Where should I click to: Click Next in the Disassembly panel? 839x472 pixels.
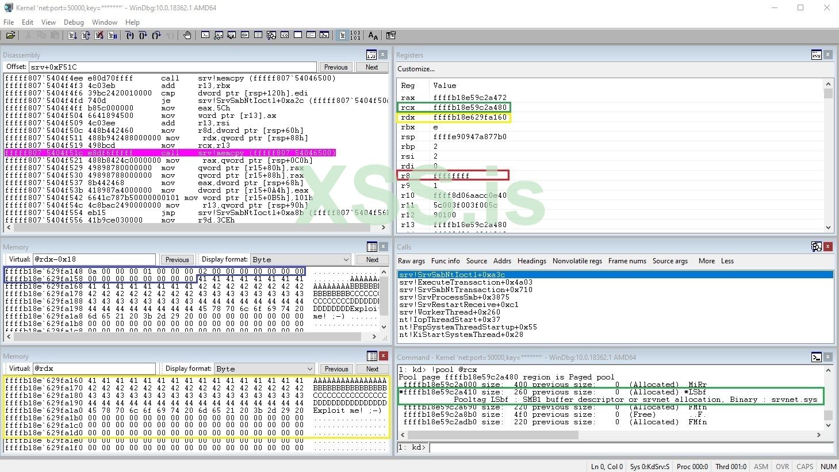(x=371, y=67)
